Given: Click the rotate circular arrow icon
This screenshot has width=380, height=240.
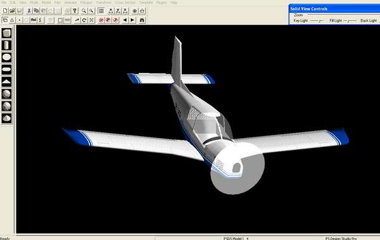Looking at the screenshot, I should coord(84,20).
